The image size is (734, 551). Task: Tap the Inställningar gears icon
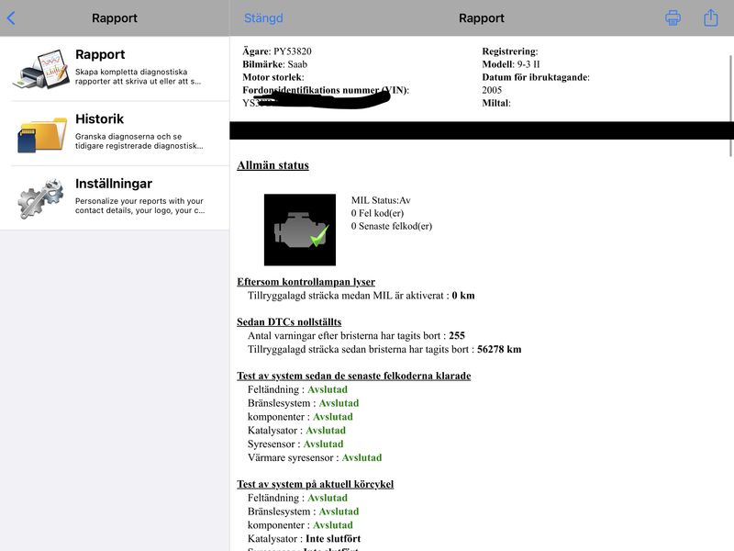tap(40, 198)
